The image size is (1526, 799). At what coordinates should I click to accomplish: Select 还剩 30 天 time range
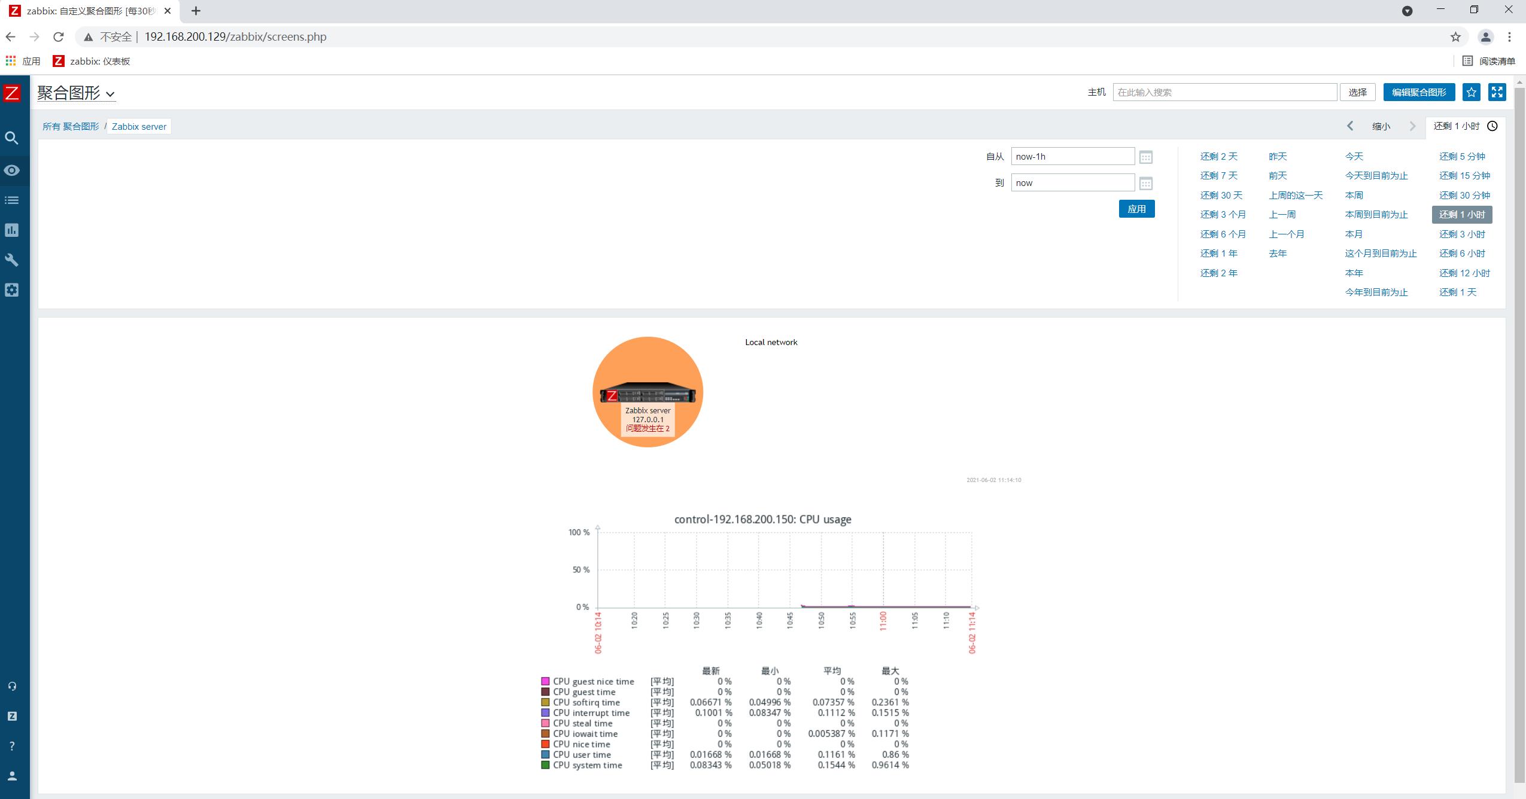pos(1221,196)
